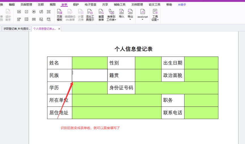Click 重置表单 reset form icon
Viewport: 245px width, 144px height.
point(101,15)
